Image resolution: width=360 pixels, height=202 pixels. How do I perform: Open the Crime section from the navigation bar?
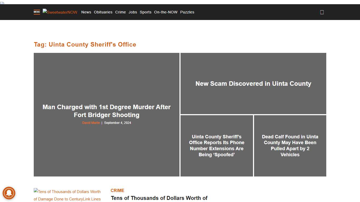coord(120,12)
